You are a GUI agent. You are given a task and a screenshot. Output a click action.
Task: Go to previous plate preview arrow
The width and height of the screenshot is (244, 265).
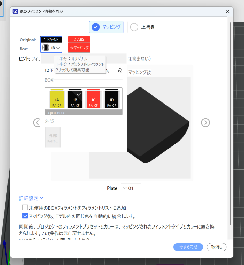coord(37,122)
